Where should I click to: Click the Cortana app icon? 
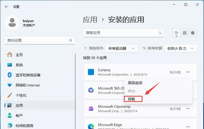91,72
